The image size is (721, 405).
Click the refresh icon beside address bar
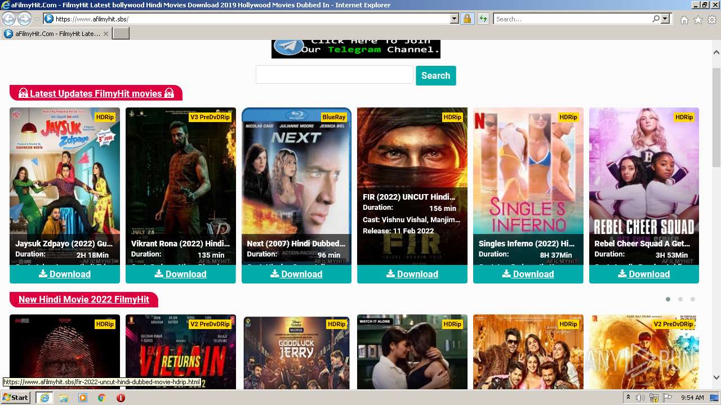[x=483, y=19]
